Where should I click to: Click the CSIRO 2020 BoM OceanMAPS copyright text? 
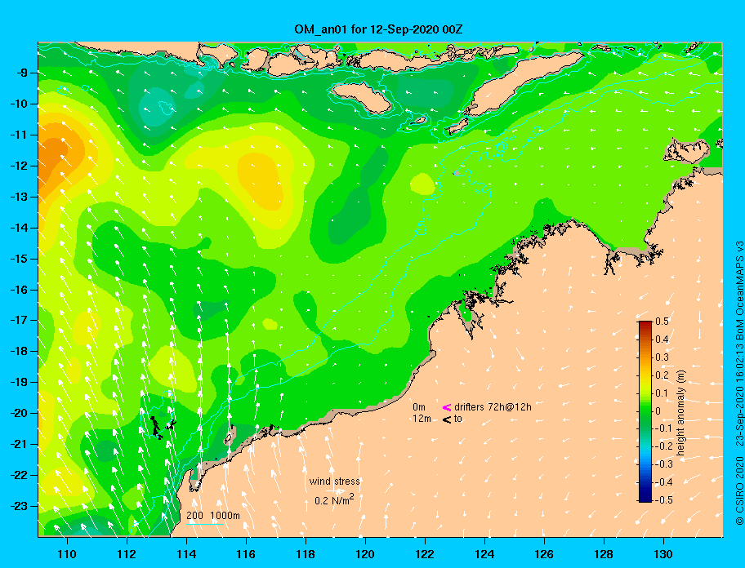739,383
